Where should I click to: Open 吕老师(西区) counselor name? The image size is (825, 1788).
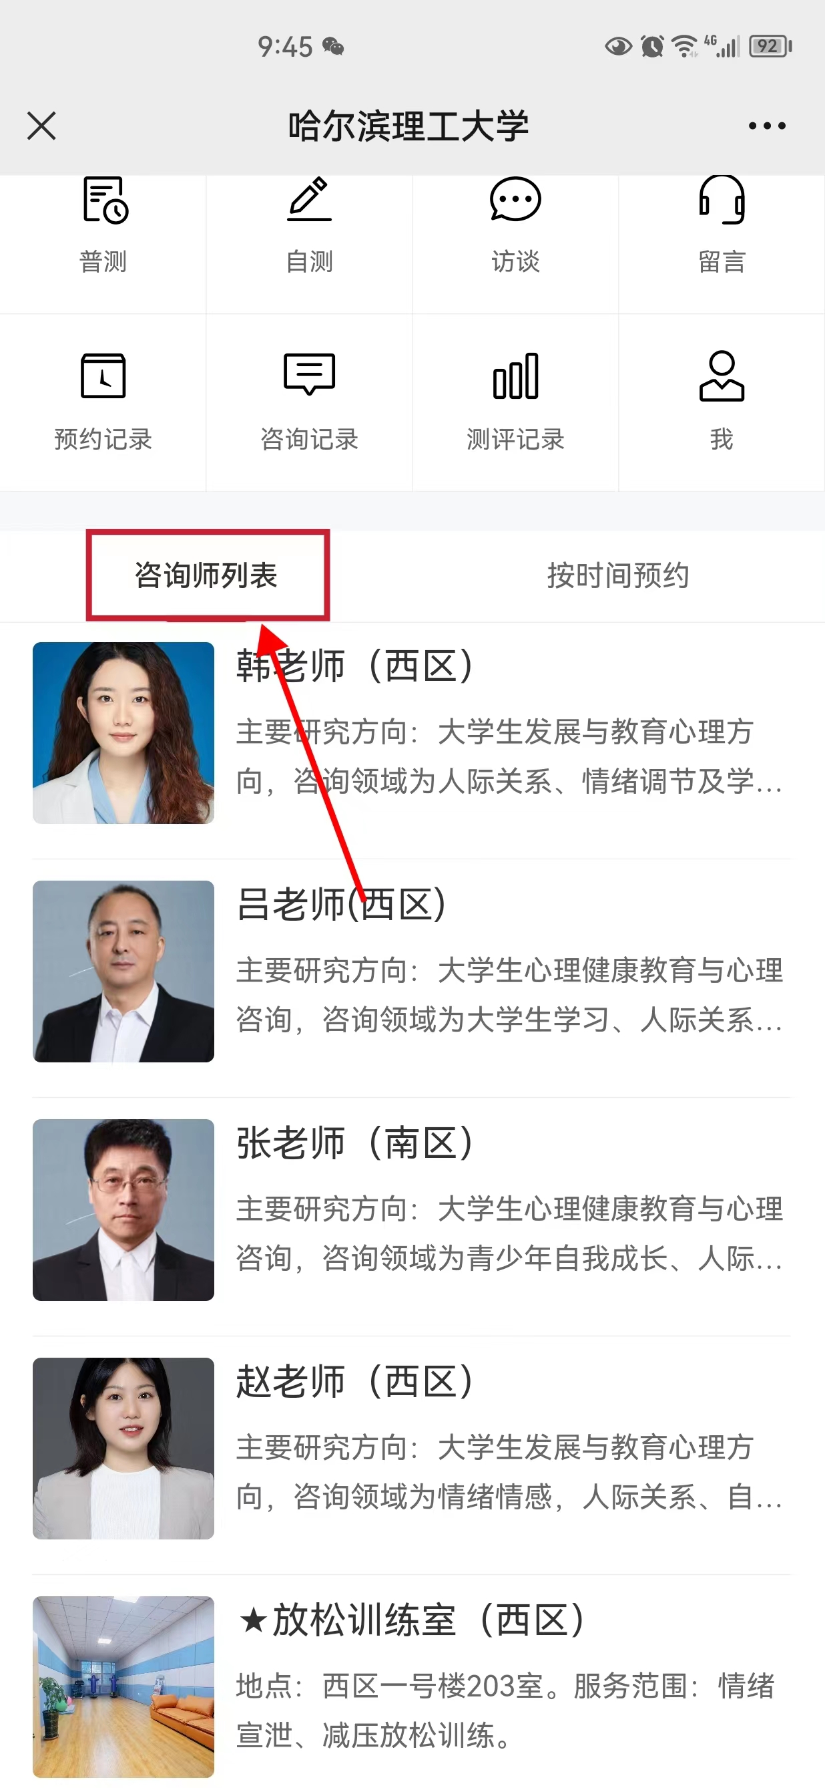[341, 904]
